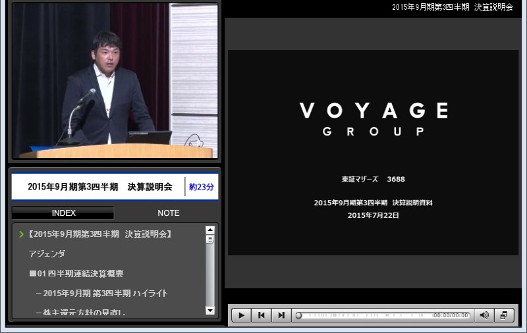Click the seek bar handle
527x333 pixels.
(x=298, y=315)
